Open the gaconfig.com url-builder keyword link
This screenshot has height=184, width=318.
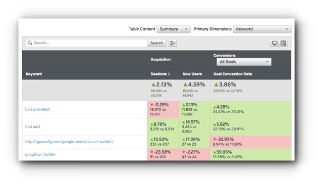69,142
